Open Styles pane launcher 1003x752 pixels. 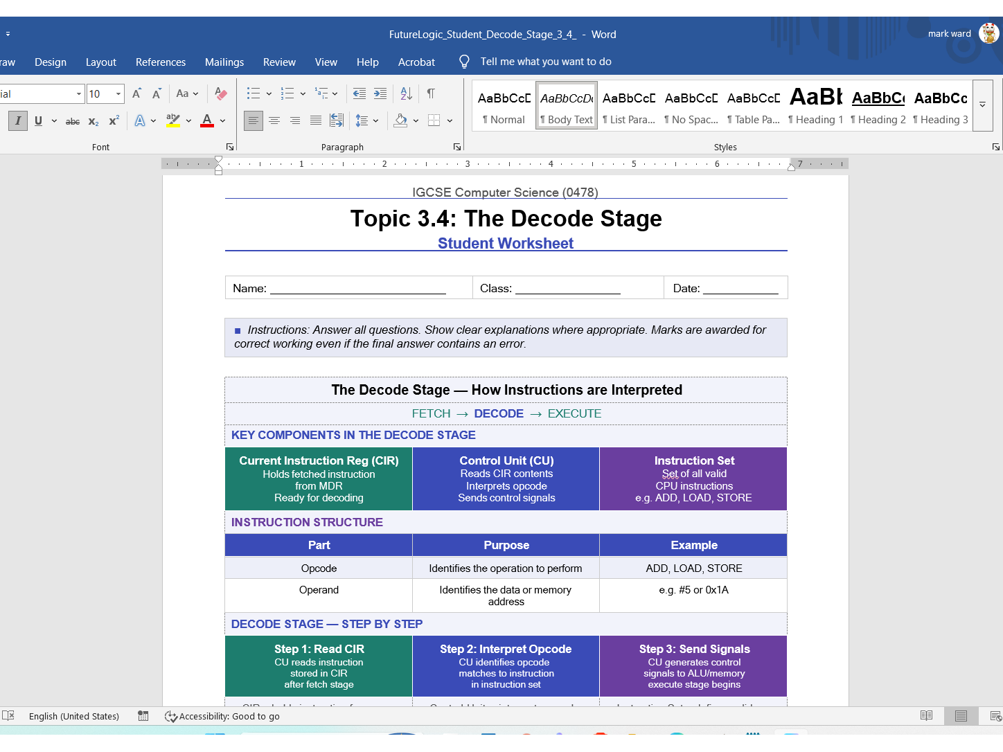pyautogui.click(x=995, y=147)
